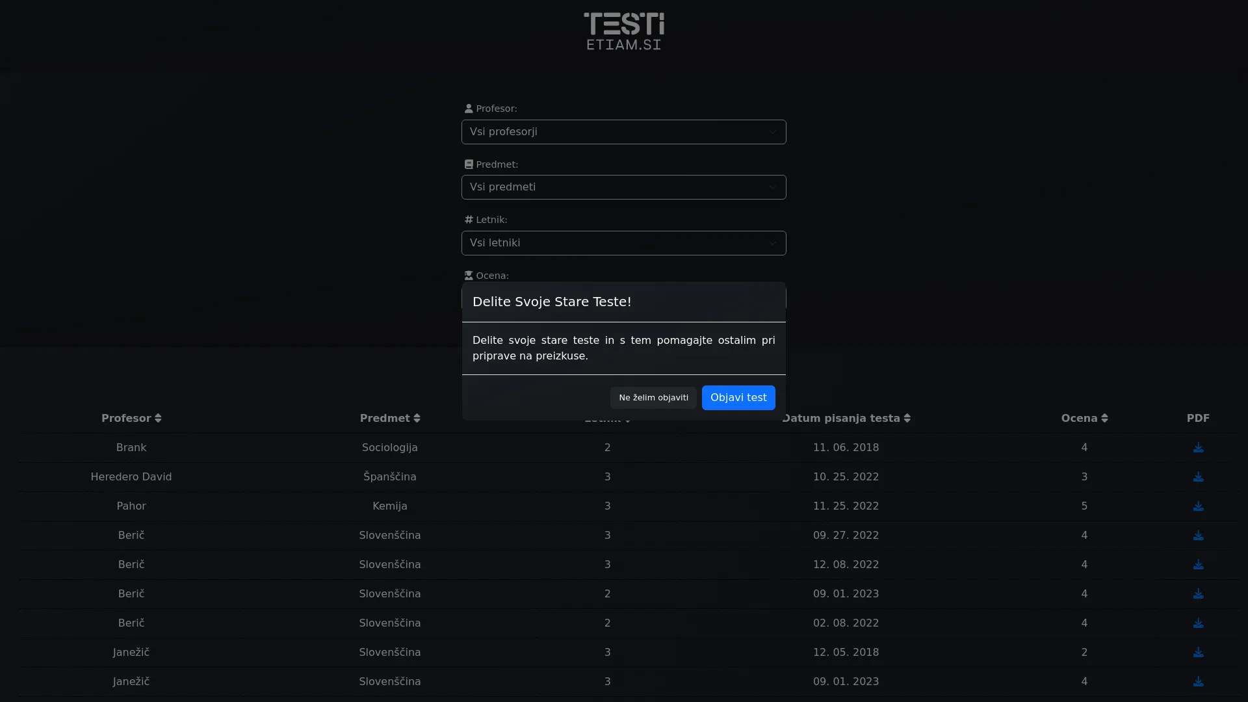The width and height of the screenshot is (1248, 702).
Task: Sort the table by Profesor column
Action: click(131, 418)
